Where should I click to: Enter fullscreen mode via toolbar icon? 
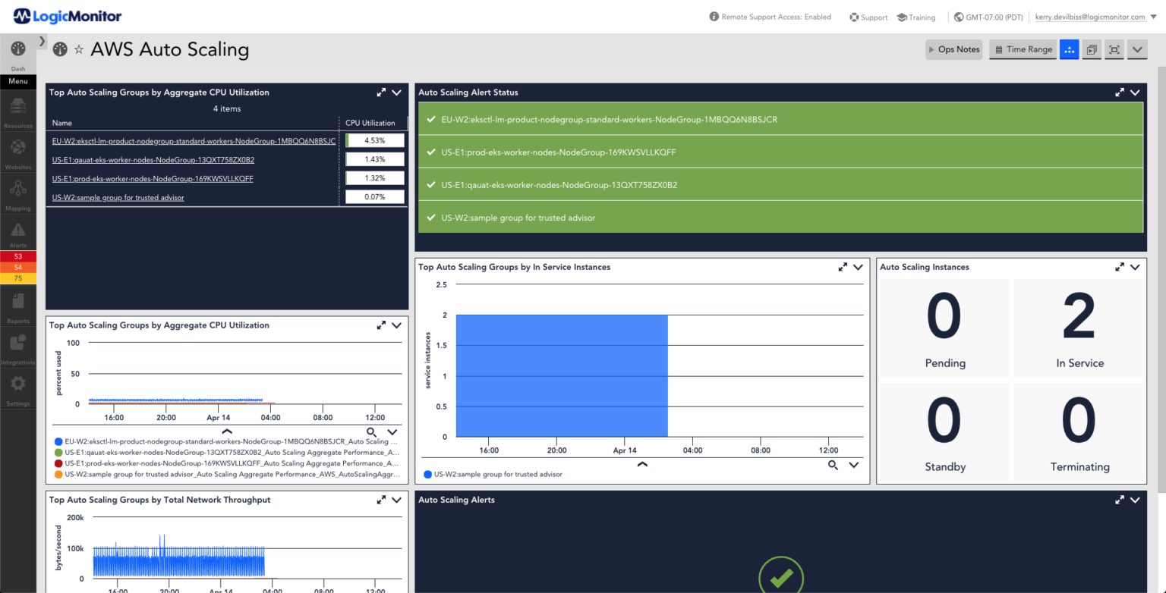click(1114, 49)
